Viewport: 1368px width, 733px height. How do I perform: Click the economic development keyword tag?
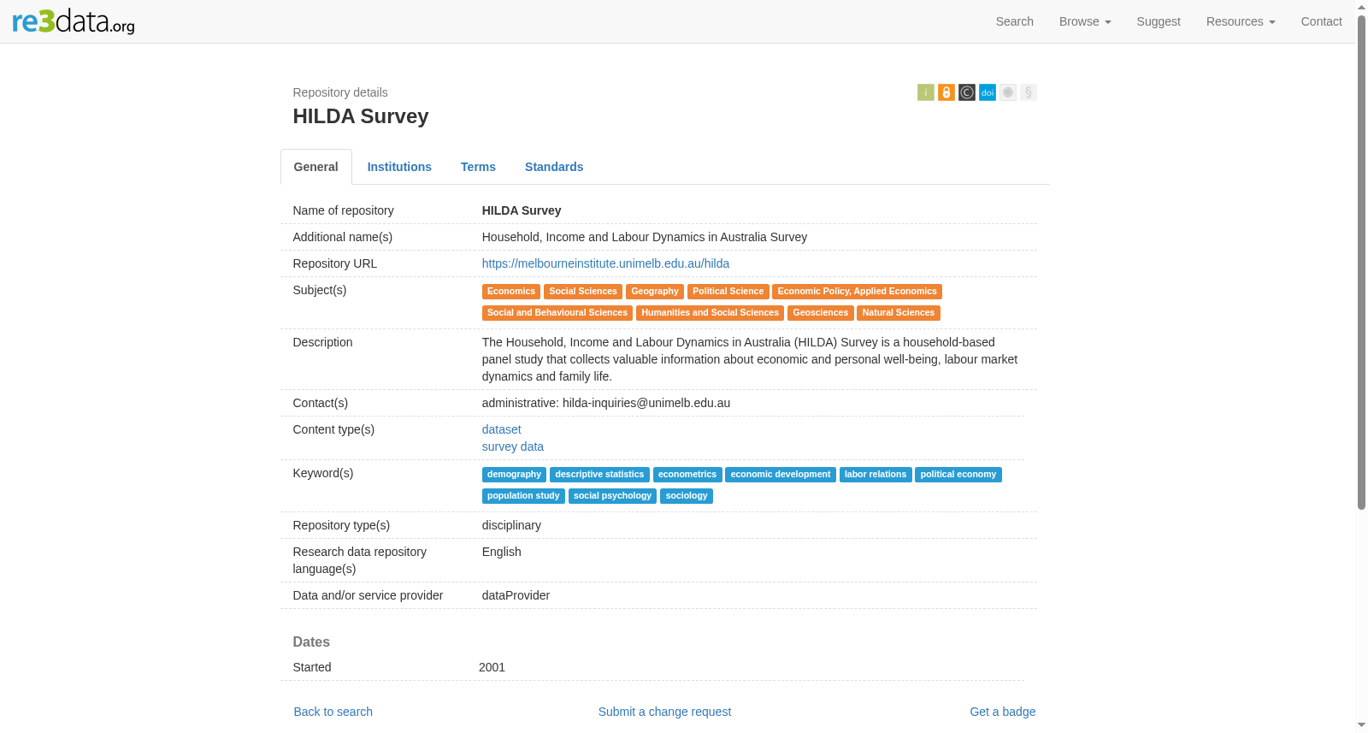(x=780, y=475)
